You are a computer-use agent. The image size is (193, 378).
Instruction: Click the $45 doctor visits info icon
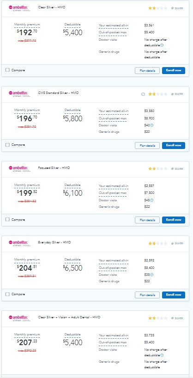click(x=152, y=200)
